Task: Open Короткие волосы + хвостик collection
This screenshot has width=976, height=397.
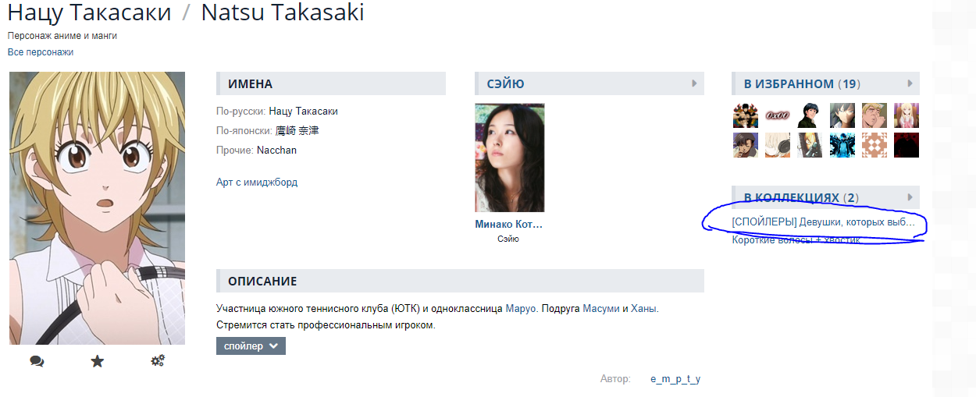Action: pyautogui.click(x=796, y=239)
